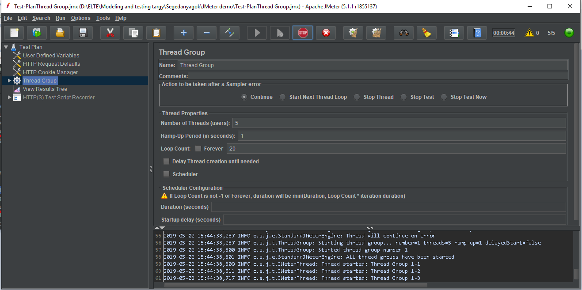This screenshot has height=290, width=582.
Task: Click the Save test plan icon
Action: [x=83, y=33]
